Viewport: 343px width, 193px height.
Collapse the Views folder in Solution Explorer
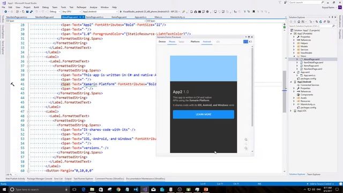click(x=294, y=56)
